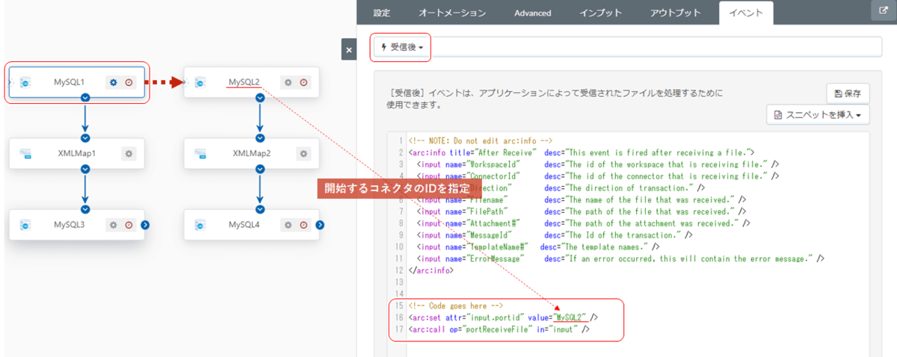This screenshot has width=897, height=357.
Task: Open MySQL2 settings gear icon
Action: tap(289, 82)
